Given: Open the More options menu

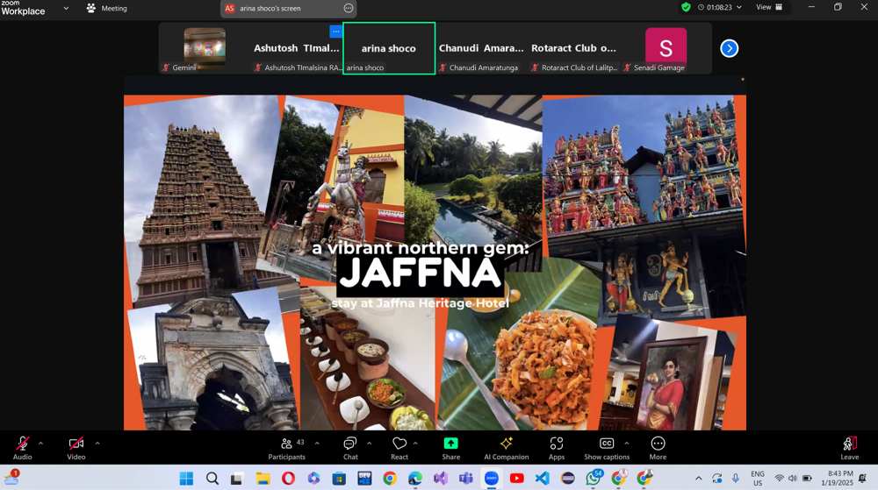Looking at the screenshot, I should coord(658,447).
